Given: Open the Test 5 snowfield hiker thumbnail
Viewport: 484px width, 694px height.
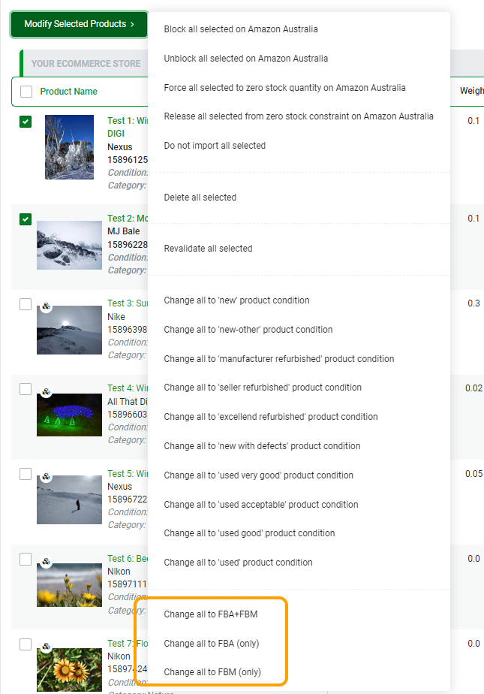Looking at the screenshot, I should point(69,499).
